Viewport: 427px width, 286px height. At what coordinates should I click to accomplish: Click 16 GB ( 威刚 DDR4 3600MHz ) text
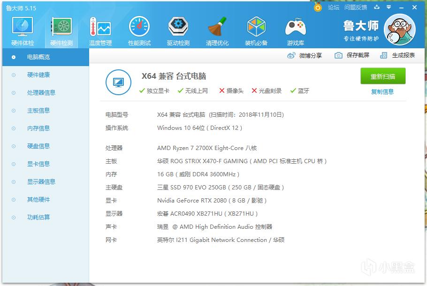198,174
